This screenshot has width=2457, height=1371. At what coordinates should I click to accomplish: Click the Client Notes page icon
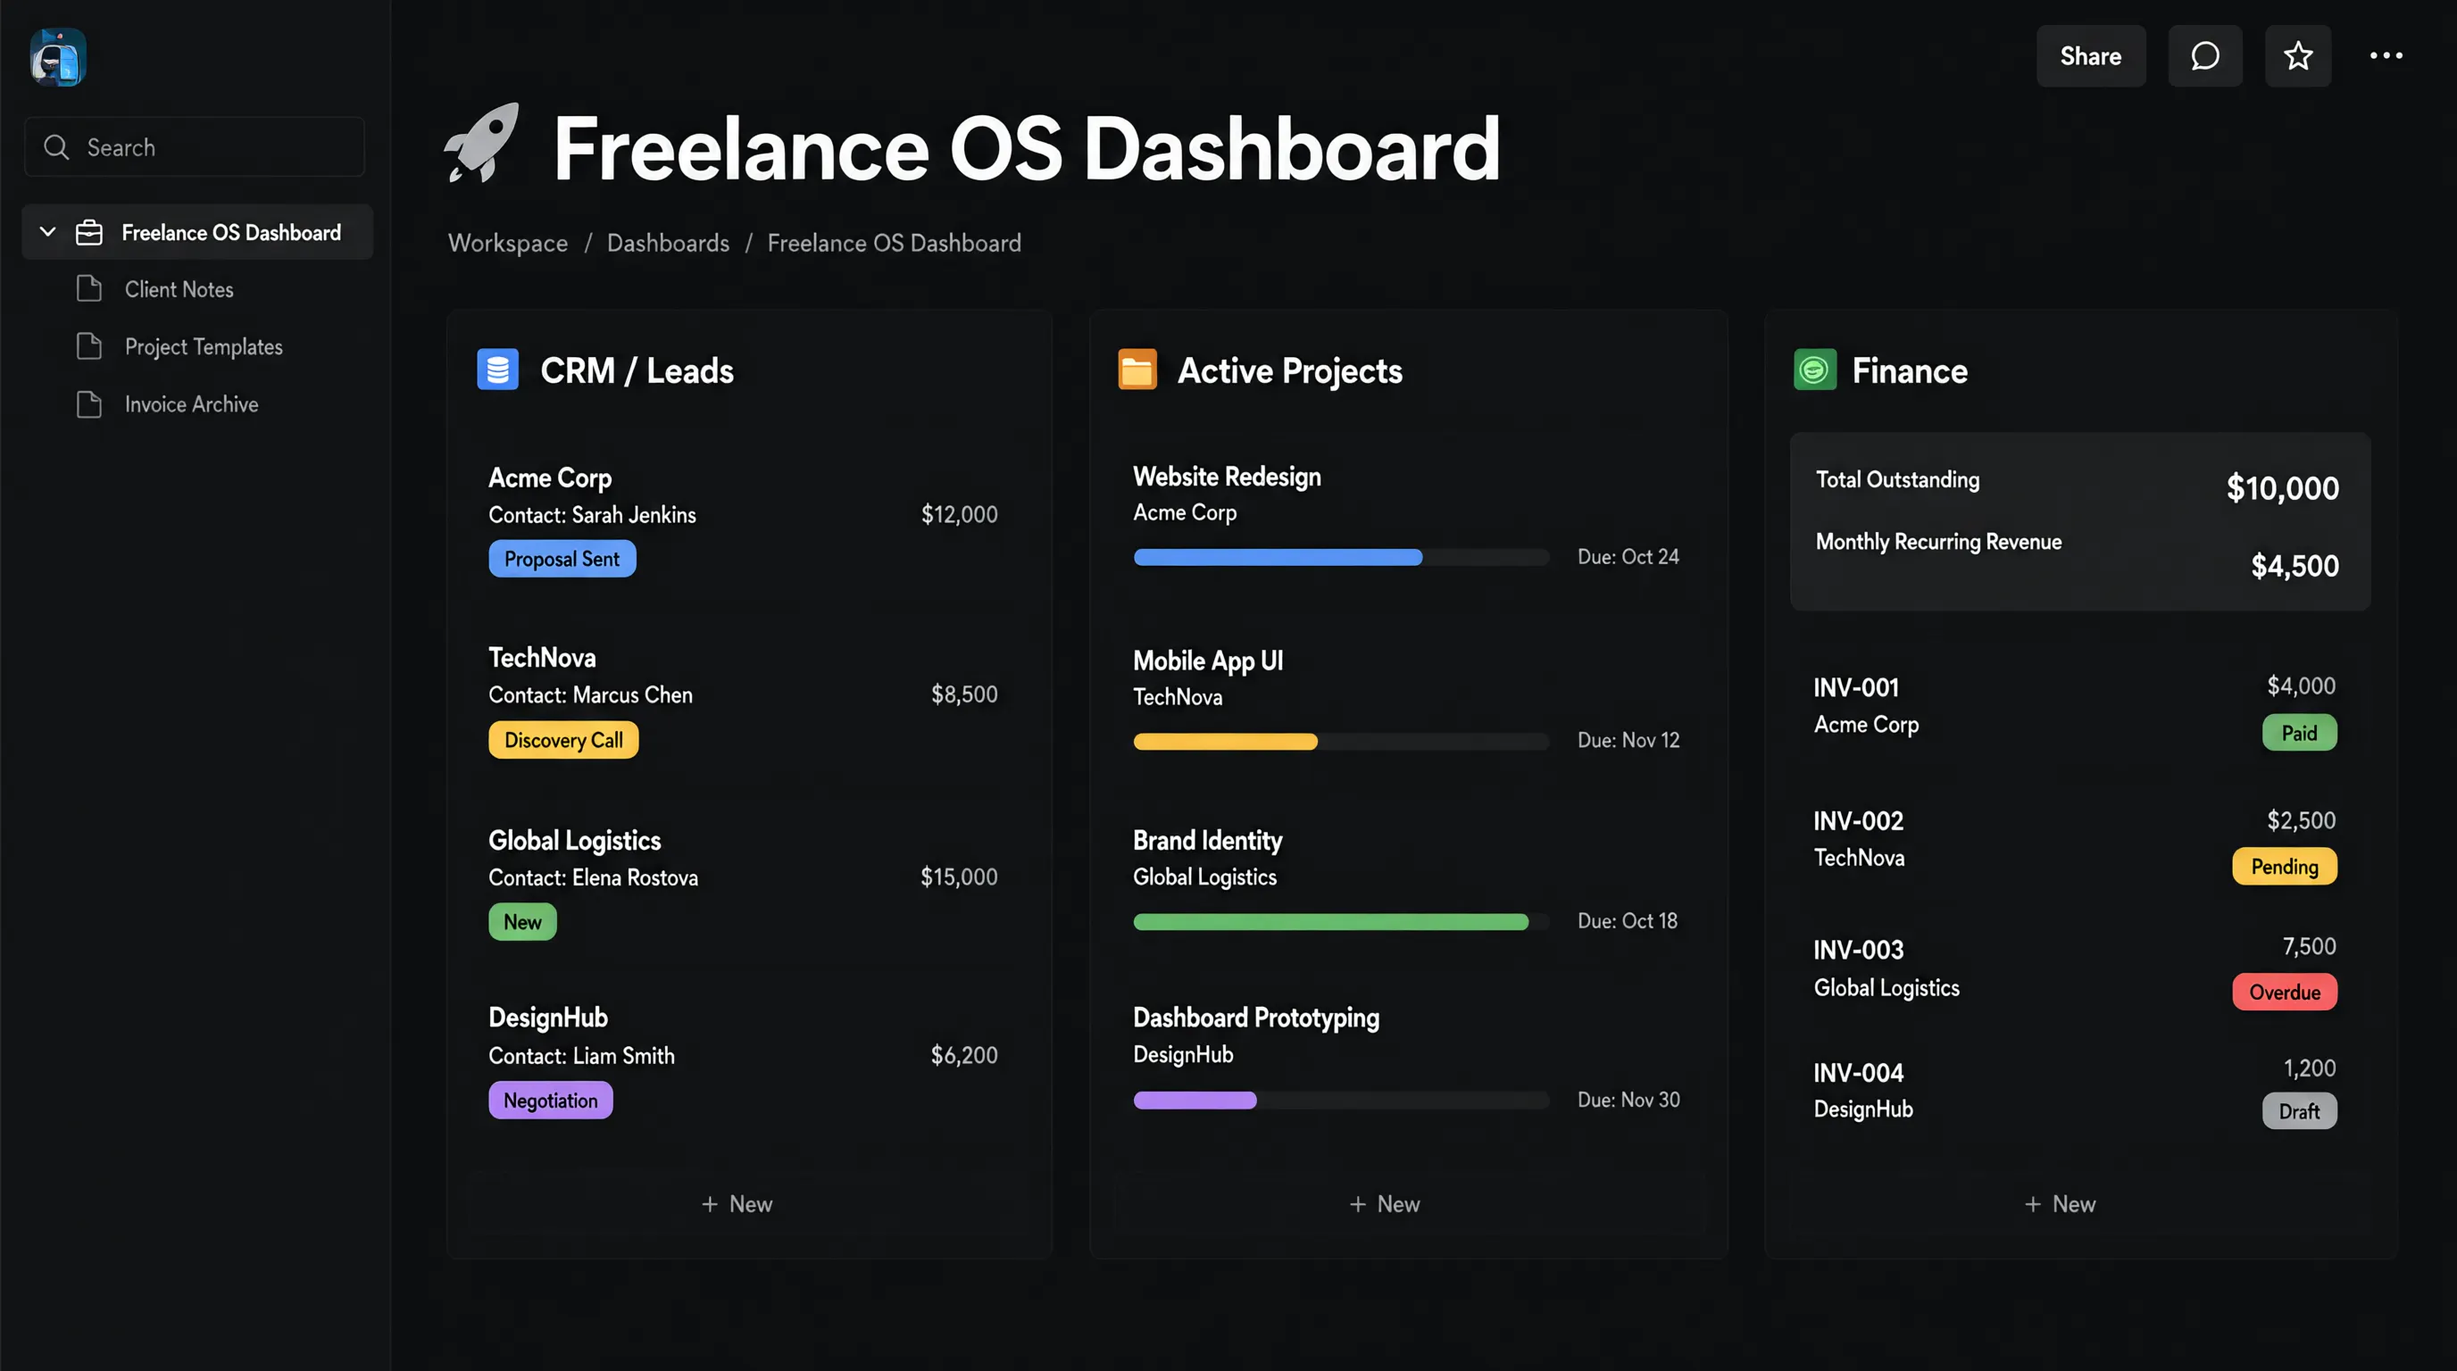coord(88,289)
